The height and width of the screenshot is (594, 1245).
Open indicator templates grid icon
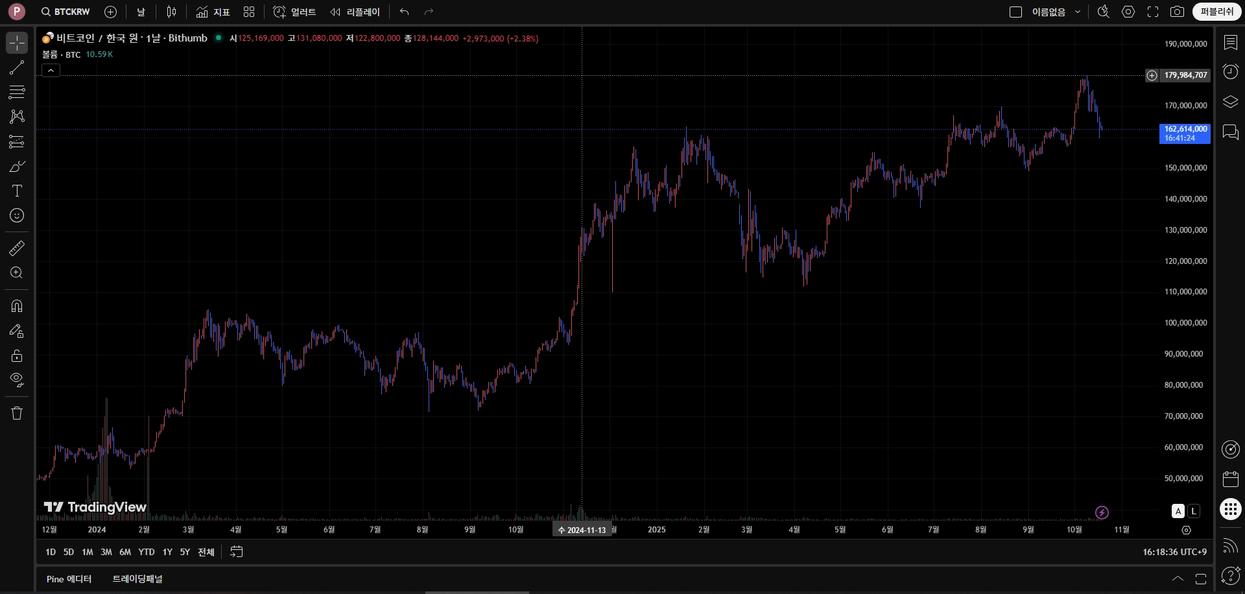pyautogui.click(x=249, y=12)
